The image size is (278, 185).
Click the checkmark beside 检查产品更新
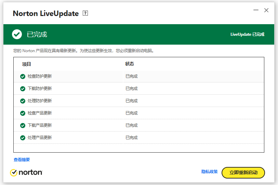[23, 113]
